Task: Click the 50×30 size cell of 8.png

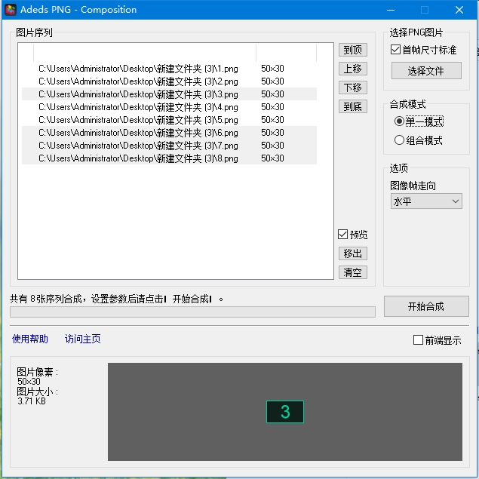Action: tap(272, 158)
